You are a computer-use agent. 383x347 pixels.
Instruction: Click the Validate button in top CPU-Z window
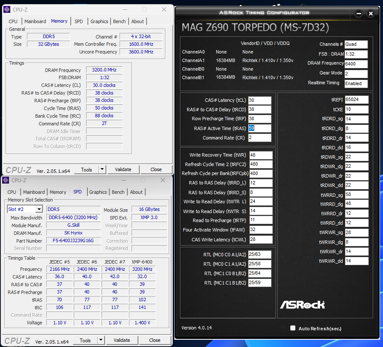tap(123, 169)
